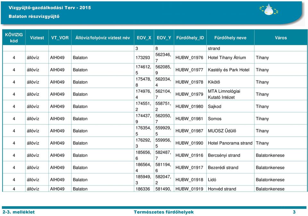Select EOV_X value '186336'
The image size is (308, 216).
pyautogui.click(x=143, y=189)
